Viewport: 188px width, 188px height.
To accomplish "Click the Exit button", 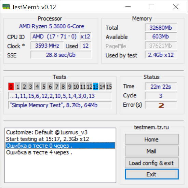I will click(152, 174).
